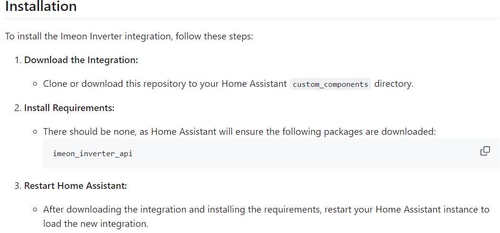Click the horizontal divider under Installation
This screenshot has width=500, height=233.
click(x=252, y=19)
